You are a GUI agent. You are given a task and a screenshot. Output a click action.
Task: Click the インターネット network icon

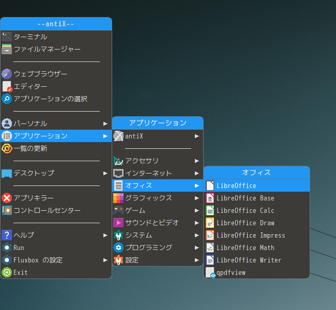118,173
